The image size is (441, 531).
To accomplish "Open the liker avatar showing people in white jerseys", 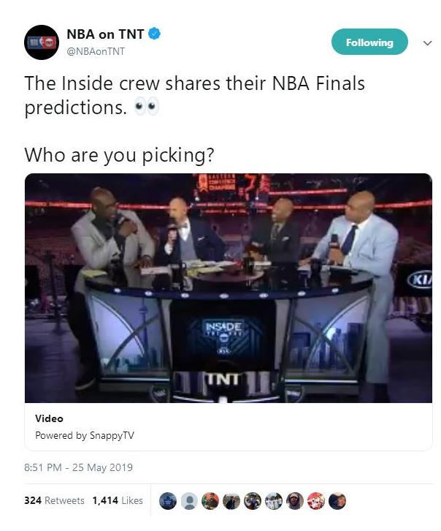I will click(x=274, y=501).
